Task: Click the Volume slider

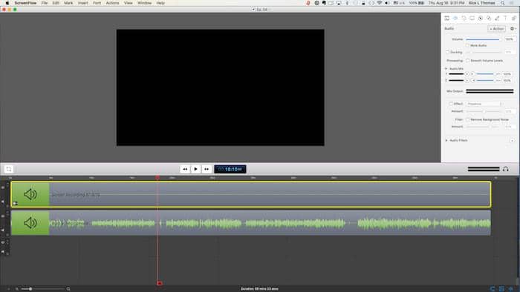Action: pyautogui.click(x=484, y=39)
